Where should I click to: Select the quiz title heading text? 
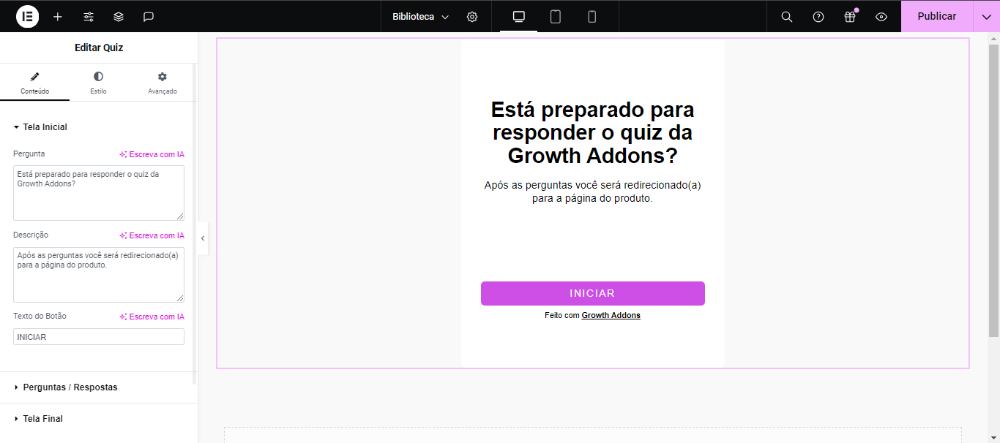tap(592, 133)
